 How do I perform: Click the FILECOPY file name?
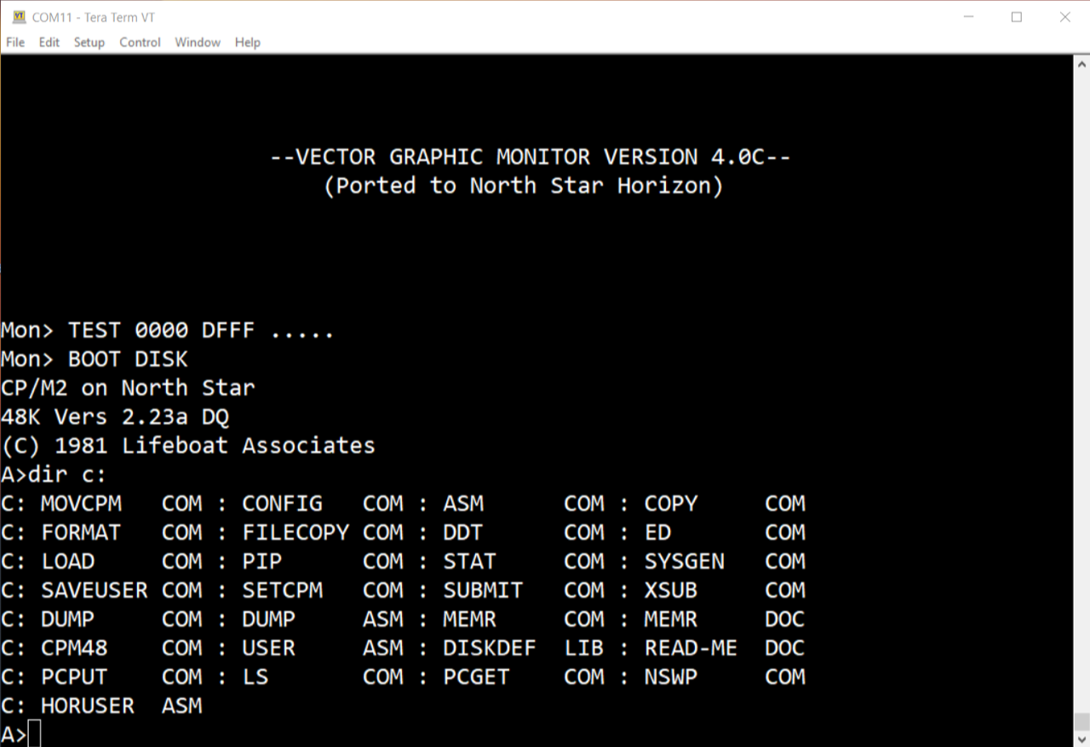tap(295, 533)
